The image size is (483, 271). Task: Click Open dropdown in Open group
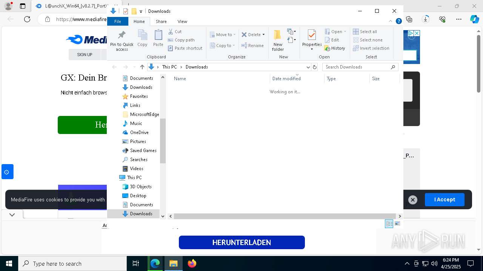pyautogui.click(x=335, y=32)
